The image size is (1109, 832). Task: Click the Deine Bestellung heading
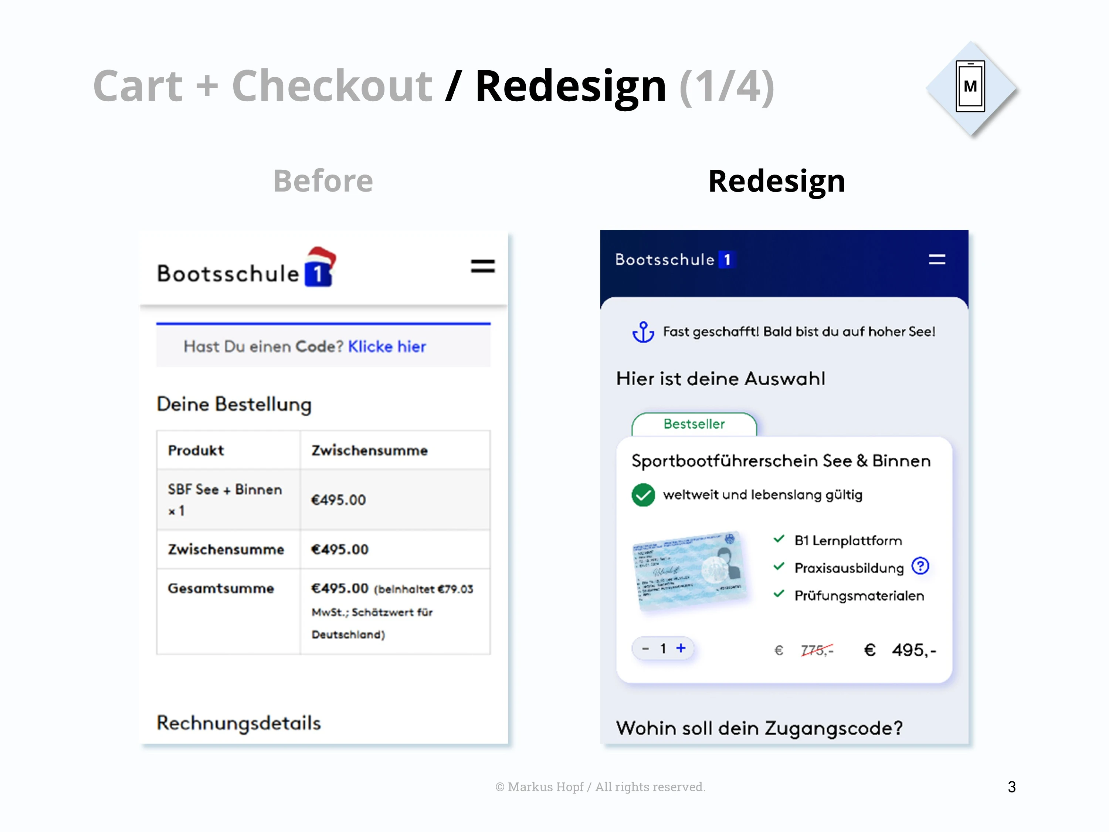234,404
